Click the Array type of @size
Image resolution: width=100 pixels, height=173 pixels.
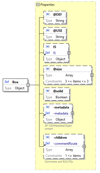tap(69, 75)
